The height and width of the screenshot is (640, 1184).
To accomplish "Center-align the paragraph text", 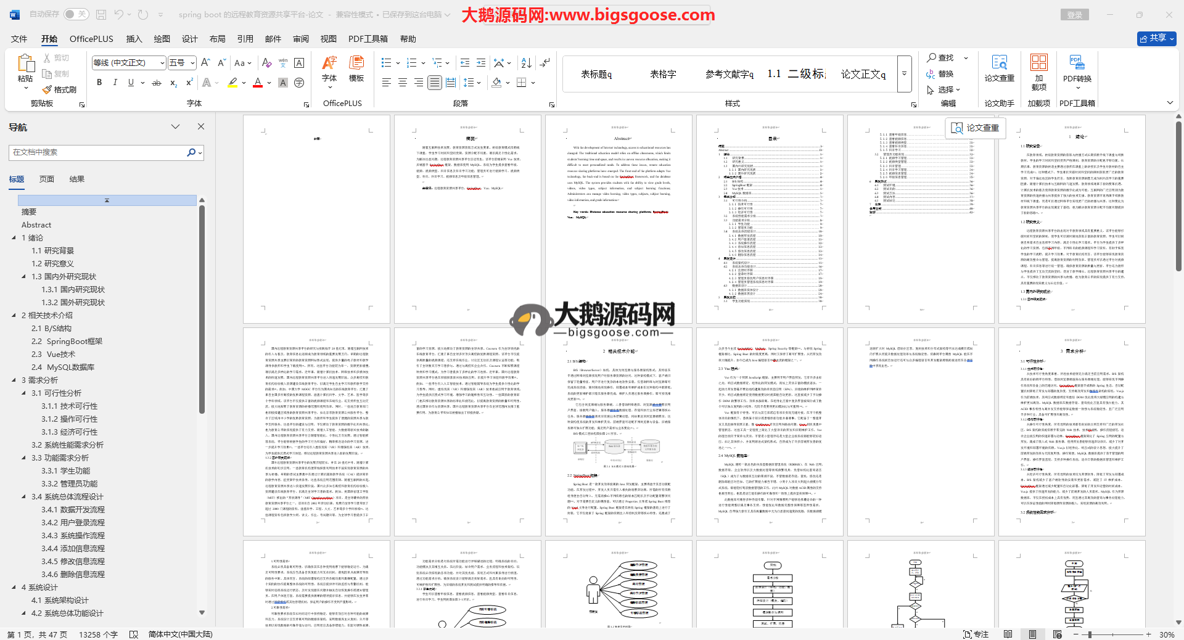I will point(403,83).
